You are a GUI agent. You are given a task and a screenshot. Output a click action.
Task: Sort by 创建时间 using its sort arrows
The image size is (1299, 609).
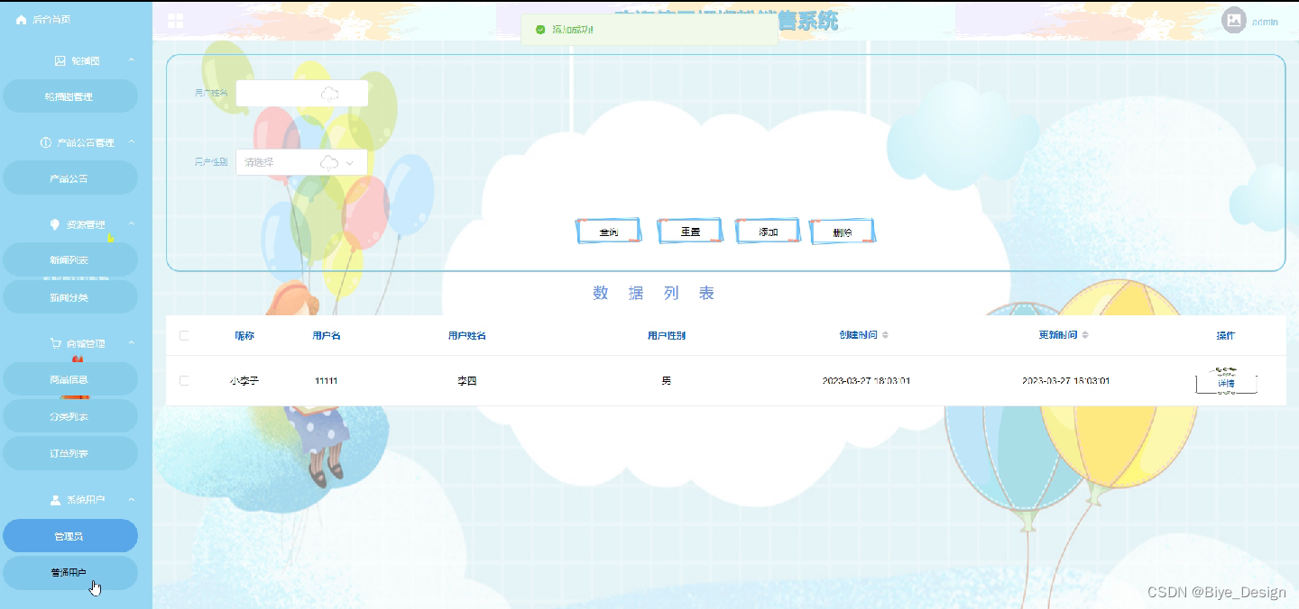click(x=885, y=335)
